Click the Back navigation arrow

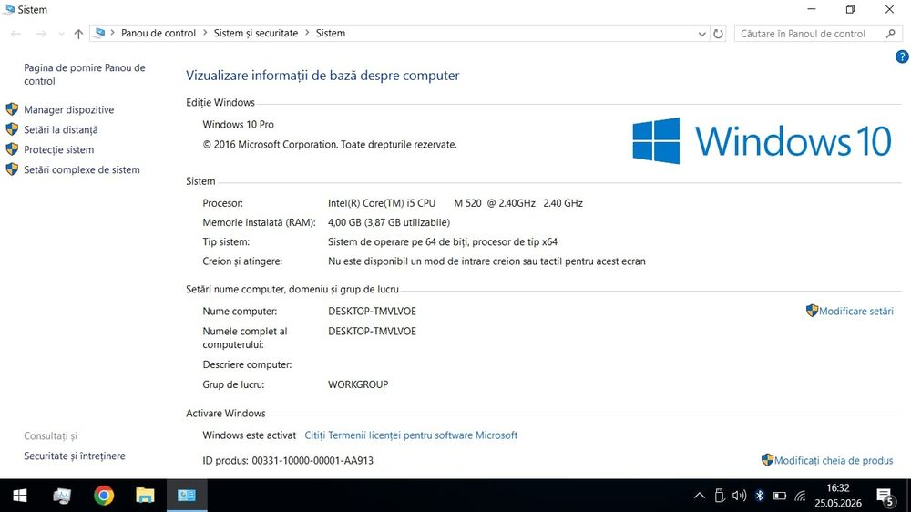[x=15, y=34]
